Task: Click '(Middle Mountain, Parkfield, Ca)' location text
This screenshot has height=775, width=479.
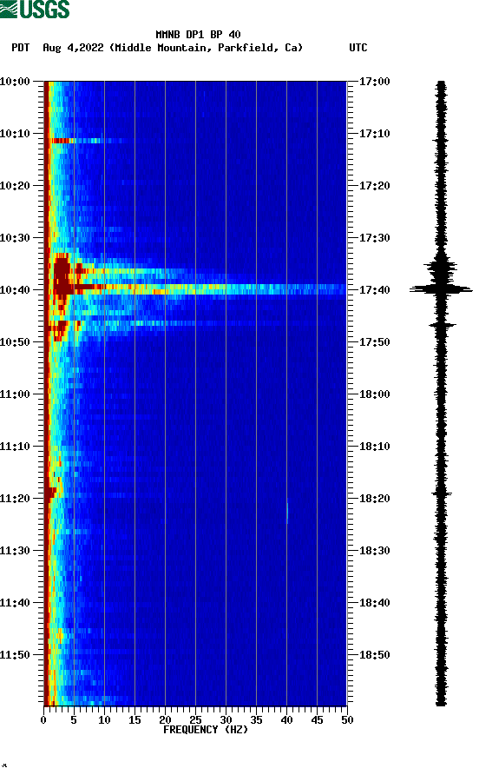Action: pos(206,48)
